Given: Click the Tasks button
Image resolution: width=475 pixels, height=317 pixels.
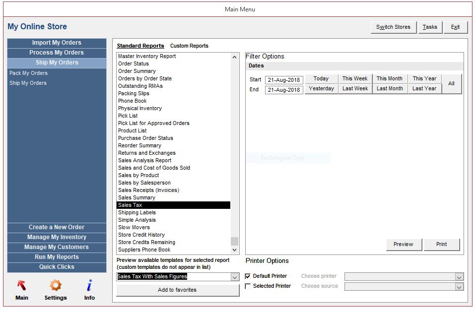Looking at the screenshot, I should (430, 27).
